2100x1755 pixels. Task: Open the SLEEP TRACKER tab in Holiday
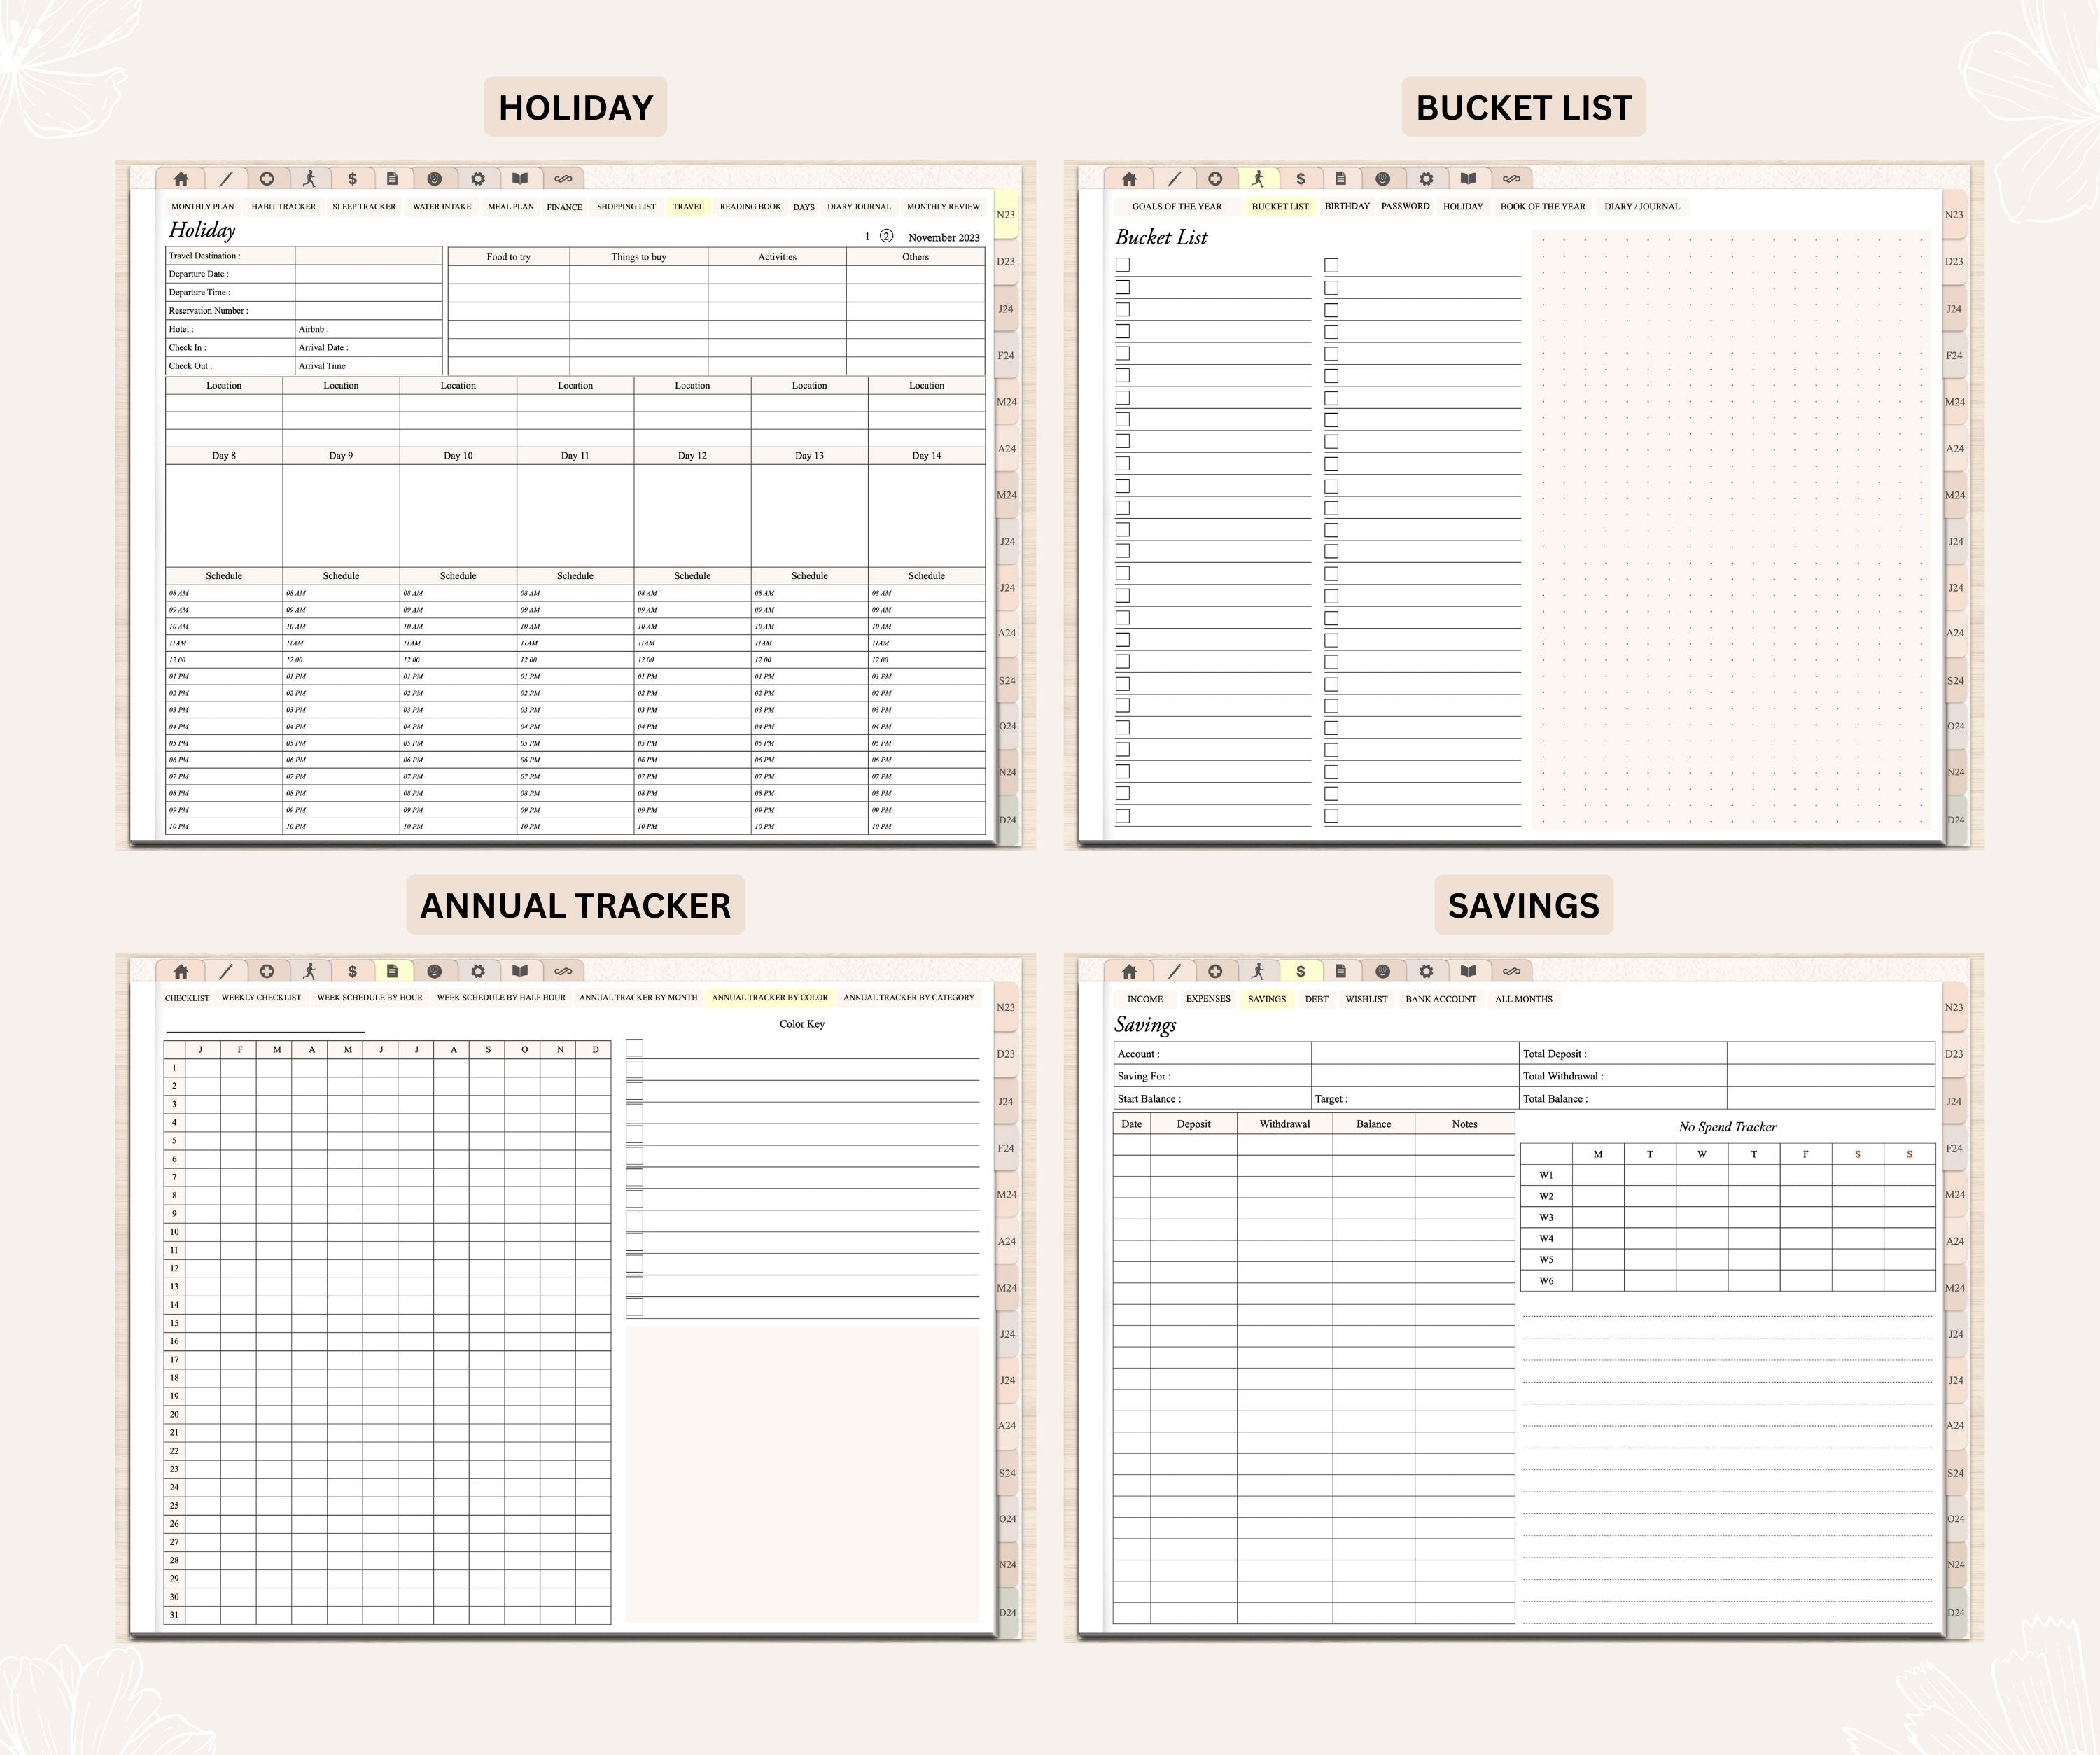pyautogui.click(x=364, y=207)
